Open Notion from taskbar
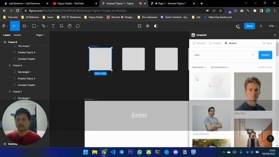 click(185, 152)
